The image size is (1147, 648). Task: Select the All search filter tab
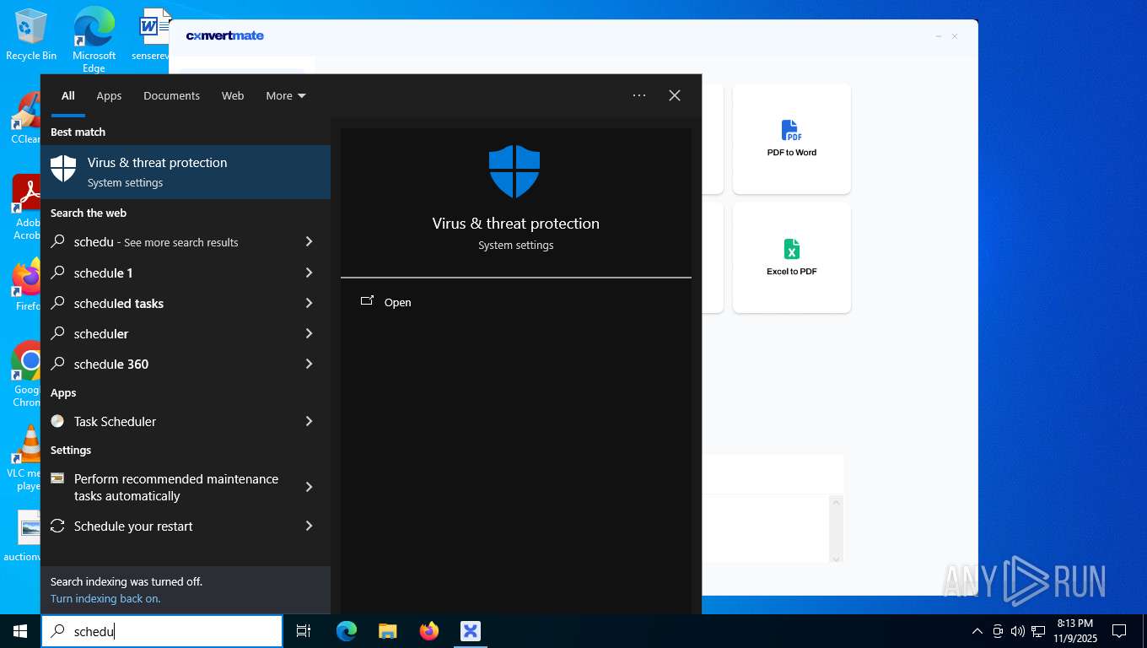[67, 95]
